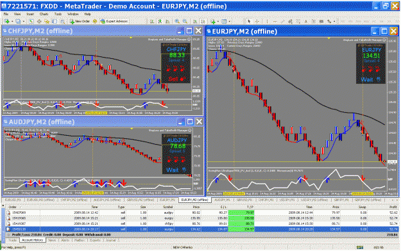Image resolution: width=401 pixels, height=251 pixels.
Task: Select the crosshair tool
Action: [257, 21]
